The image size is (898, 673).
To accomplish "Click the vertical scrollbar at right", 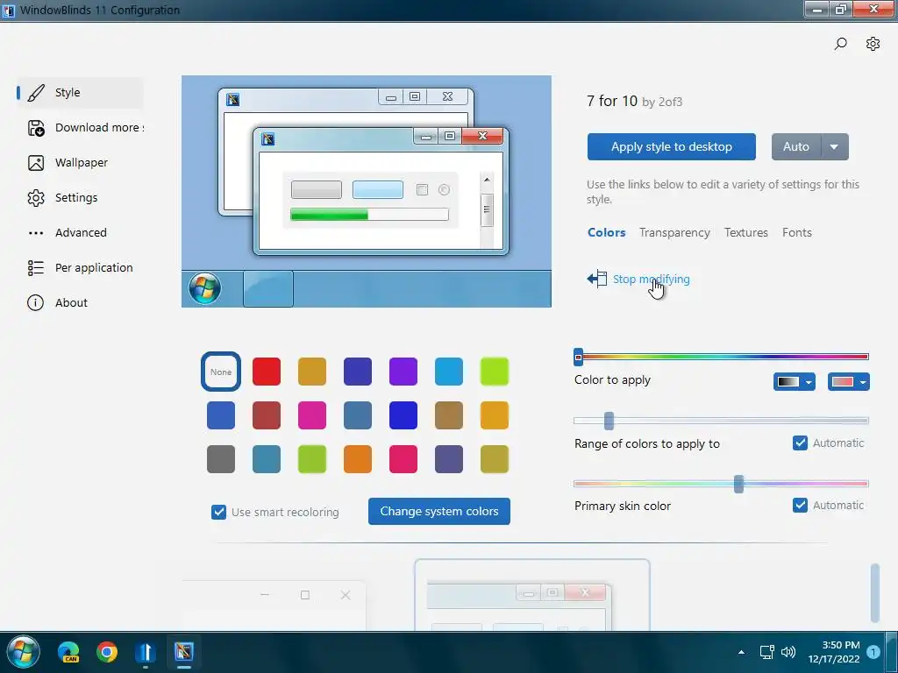I will click(x=874, y=593).
